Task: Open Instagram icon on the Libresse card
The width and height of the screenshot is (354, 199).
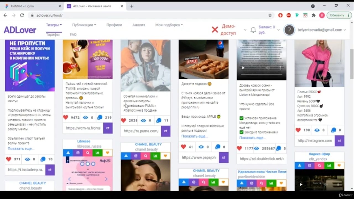Action: [x=78, y=153]
